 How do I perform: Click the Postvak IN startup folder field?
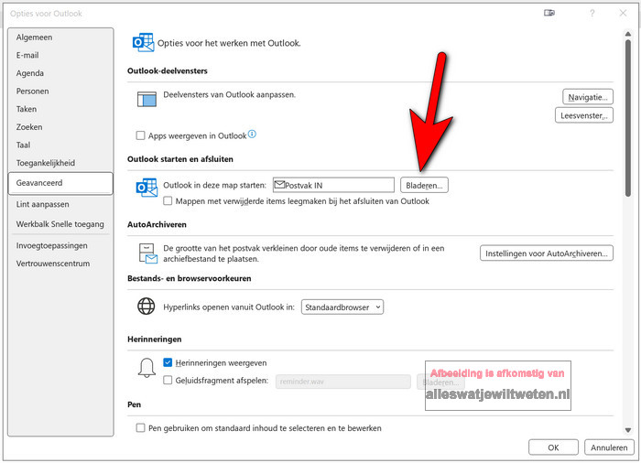tap(333, 185)
